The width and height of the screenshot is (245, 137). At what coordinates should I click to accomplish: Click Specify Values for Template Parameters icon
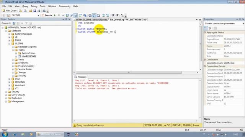click(x=122, y=15)
